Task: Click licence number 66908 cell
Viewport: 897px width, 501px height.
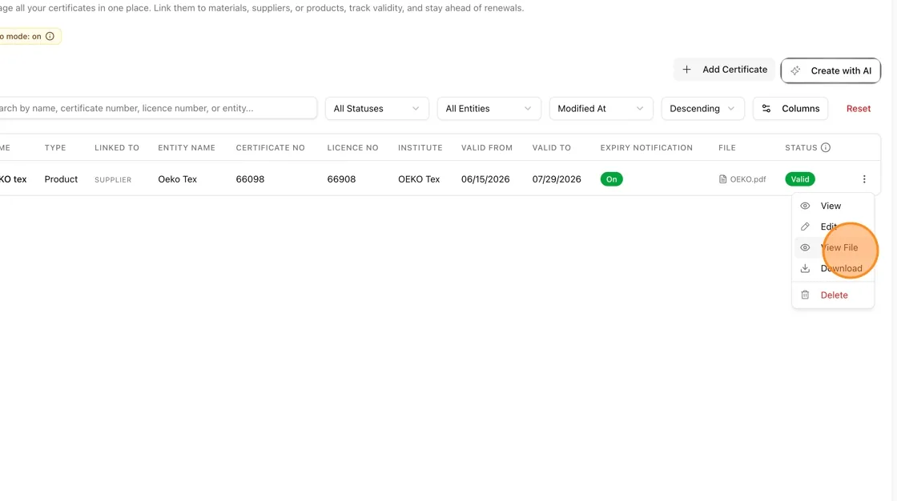Action: [341, 179]
